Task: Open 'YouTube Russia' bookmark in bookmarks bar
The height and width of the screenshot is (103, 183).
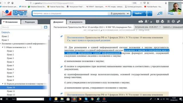Action: (x=153, y=7)
